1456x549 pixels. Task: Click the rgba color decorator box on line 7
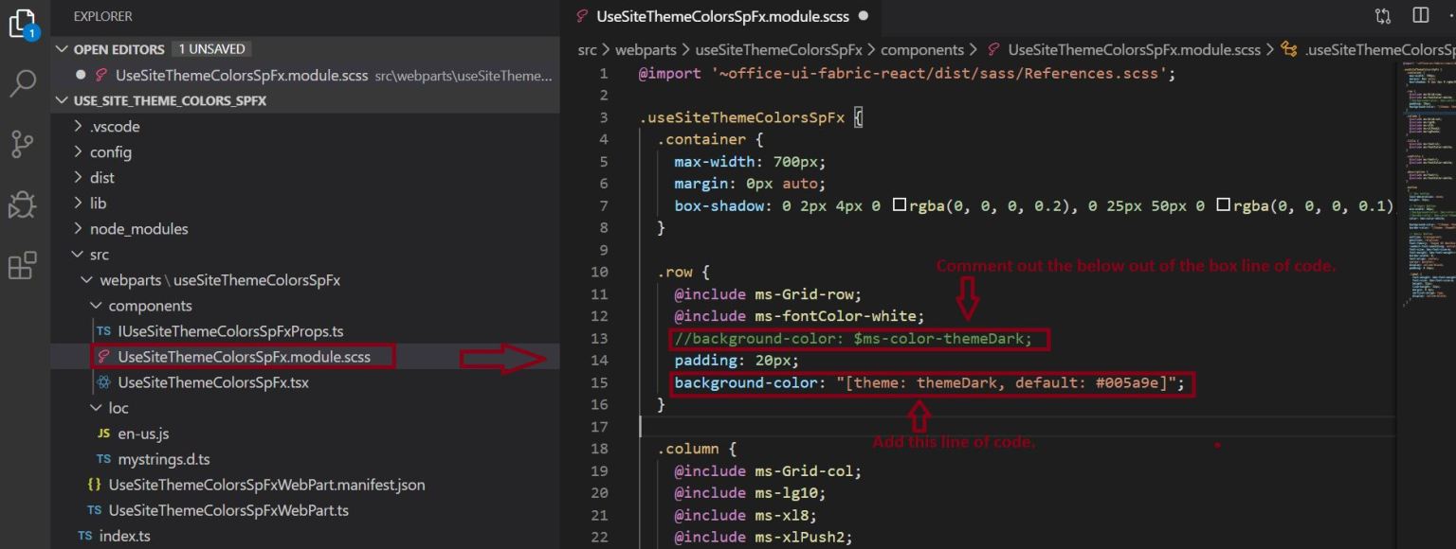click(x=900, y=204)
